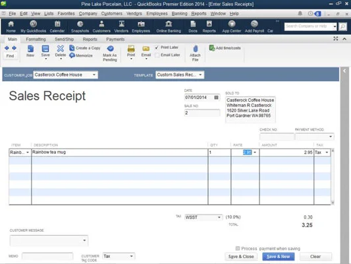This screenshot has width=351, height=264.
Task: Open the Docs icon
Action: pos(193,26)
